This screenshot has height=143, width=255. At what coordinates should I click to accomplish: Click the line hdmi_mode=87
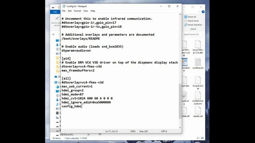click(x=73, y=95)
